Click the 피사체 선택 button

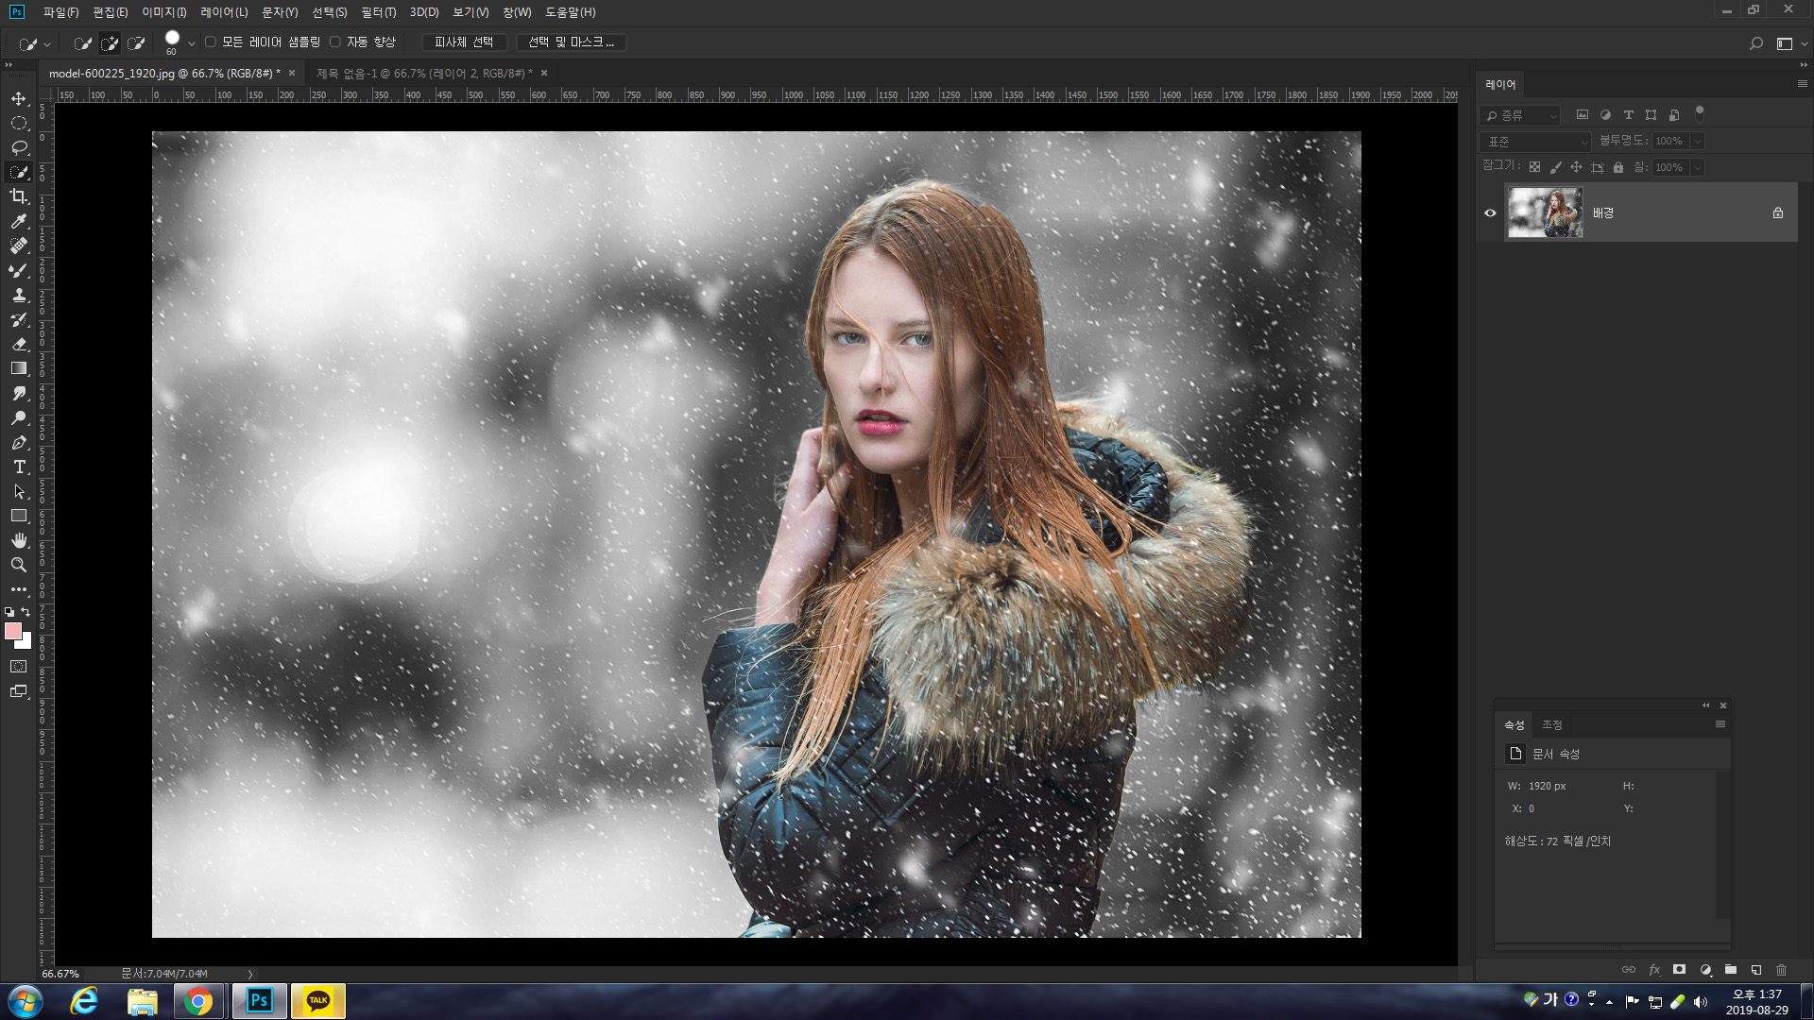tap(464, 42)
